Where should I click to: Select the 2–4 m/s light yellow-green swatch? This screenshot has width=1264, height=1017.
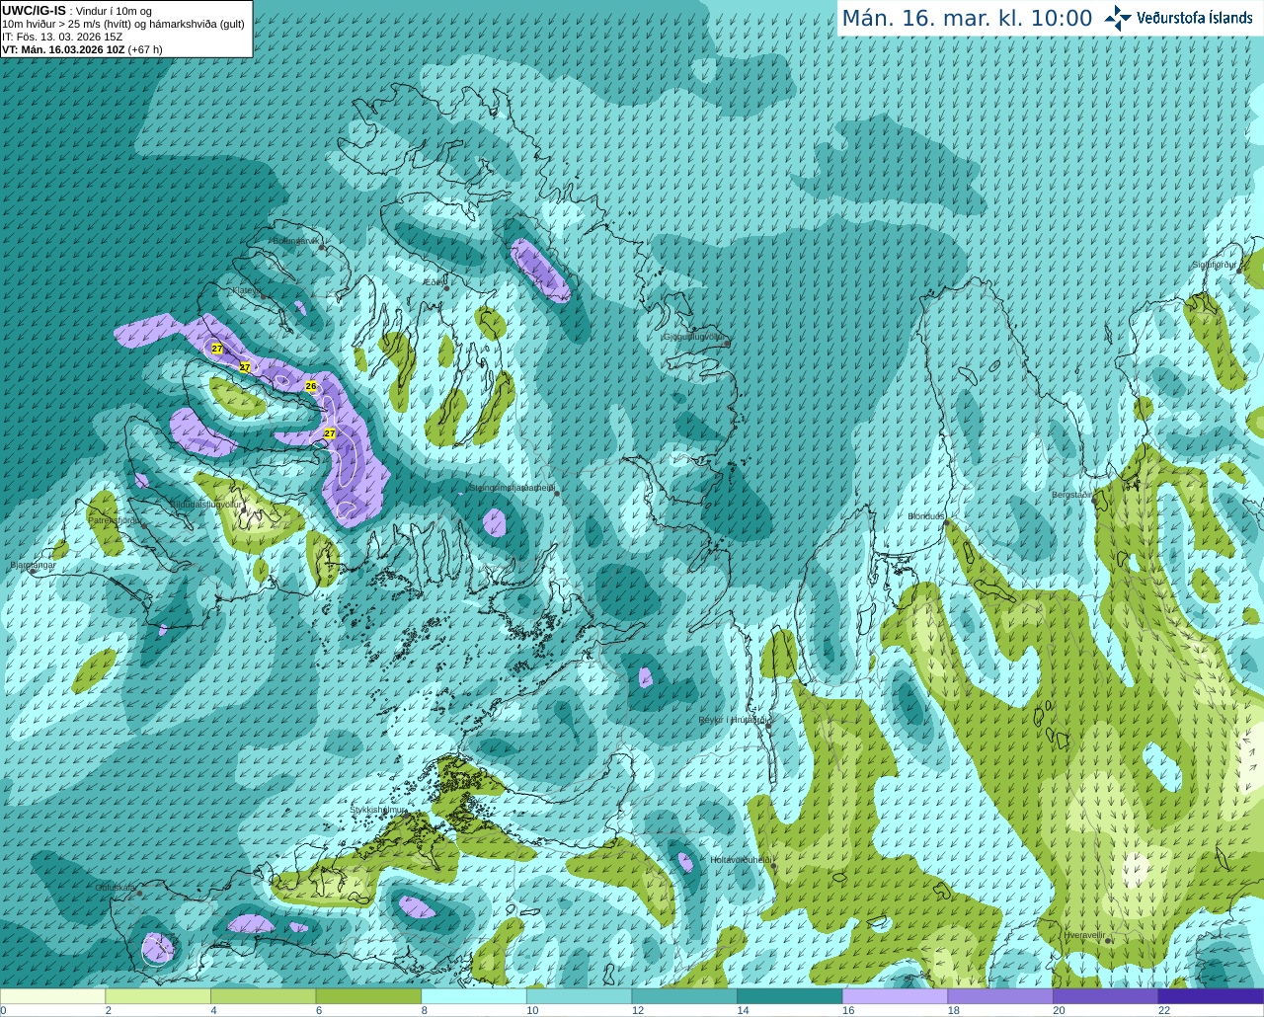pos(158,996)
